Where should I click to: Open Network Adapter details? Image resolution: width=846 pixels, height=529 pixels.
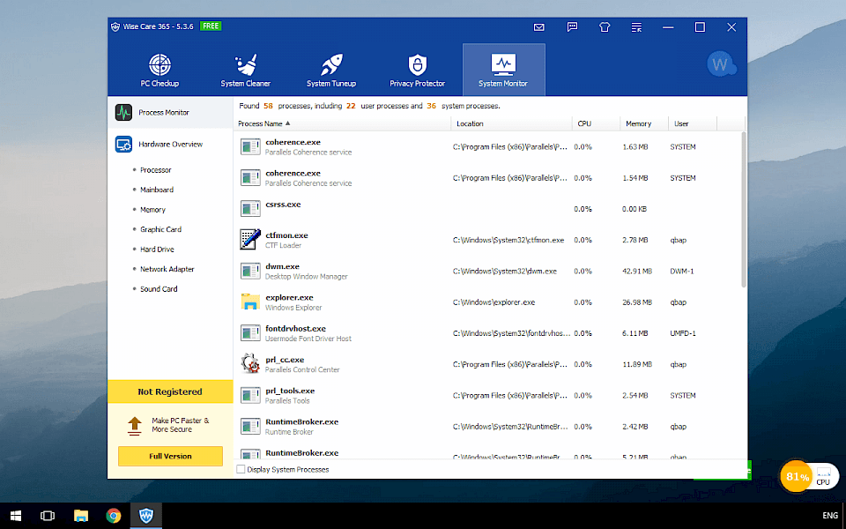click(x=167, y=269)
